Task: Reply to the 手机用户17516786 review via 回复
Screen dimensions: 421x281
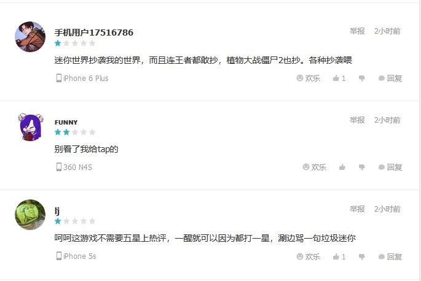Action: tap(390, 79)
